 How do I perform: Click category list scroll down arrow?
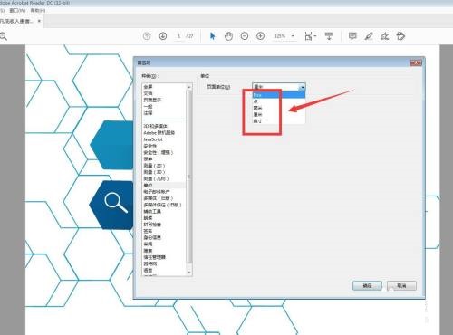pos(189,273)
